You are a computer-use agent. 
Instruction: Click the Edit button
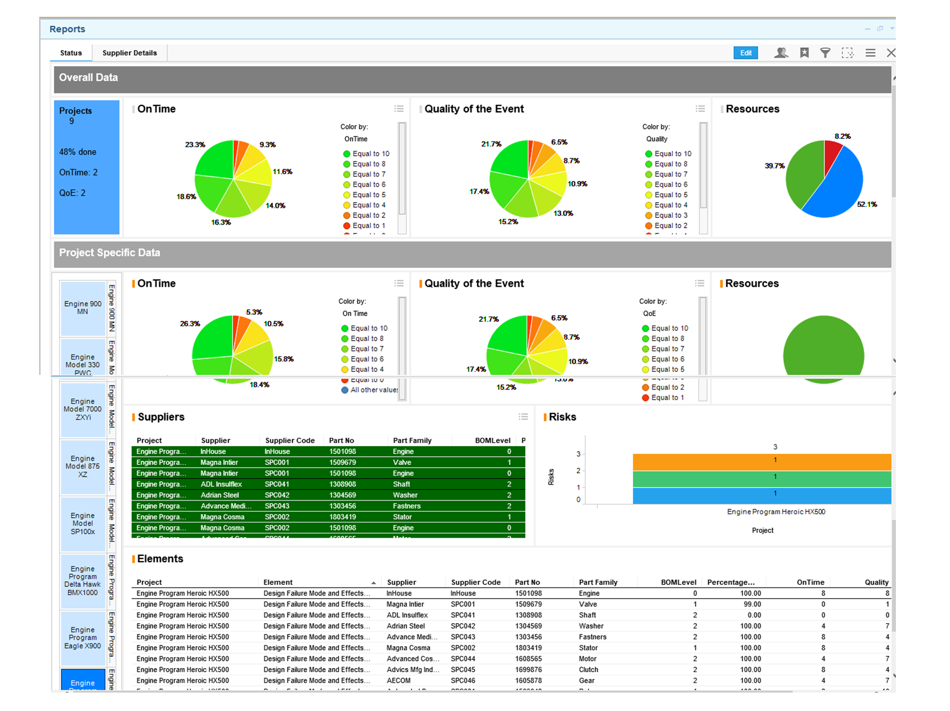pyautogui.click(x=746, y=53)
